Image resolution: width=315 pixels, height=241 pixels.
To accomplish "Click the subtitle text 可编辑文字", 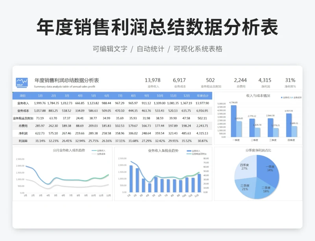I will [110, 49].
